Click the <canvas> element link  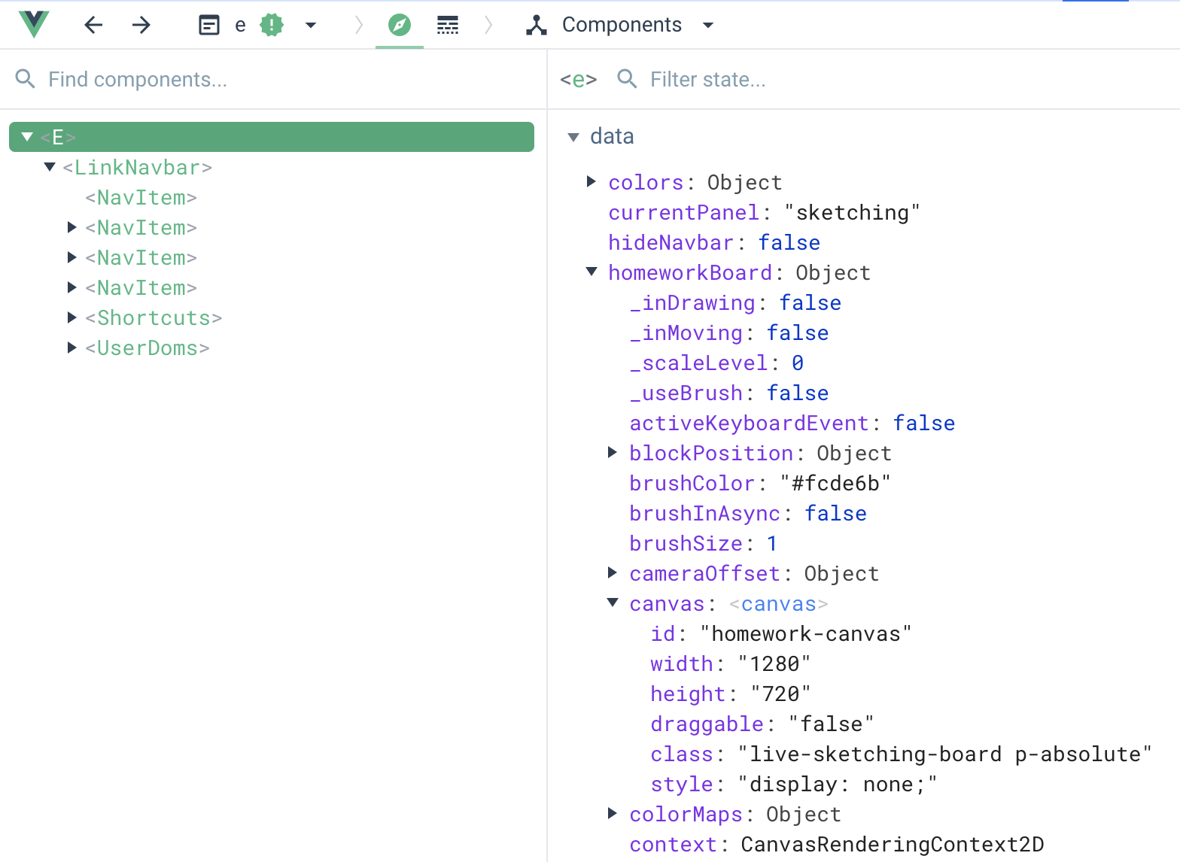(779, 603)
